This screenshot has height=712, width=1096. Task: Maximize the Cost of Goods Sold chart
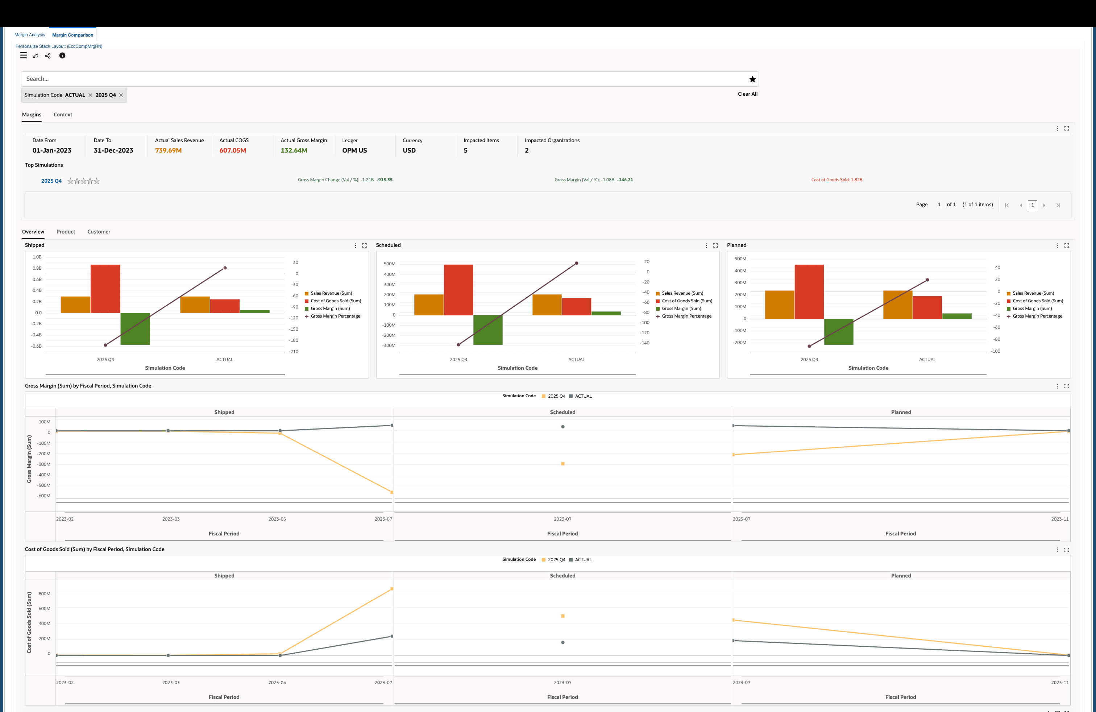coord(1067,550)
